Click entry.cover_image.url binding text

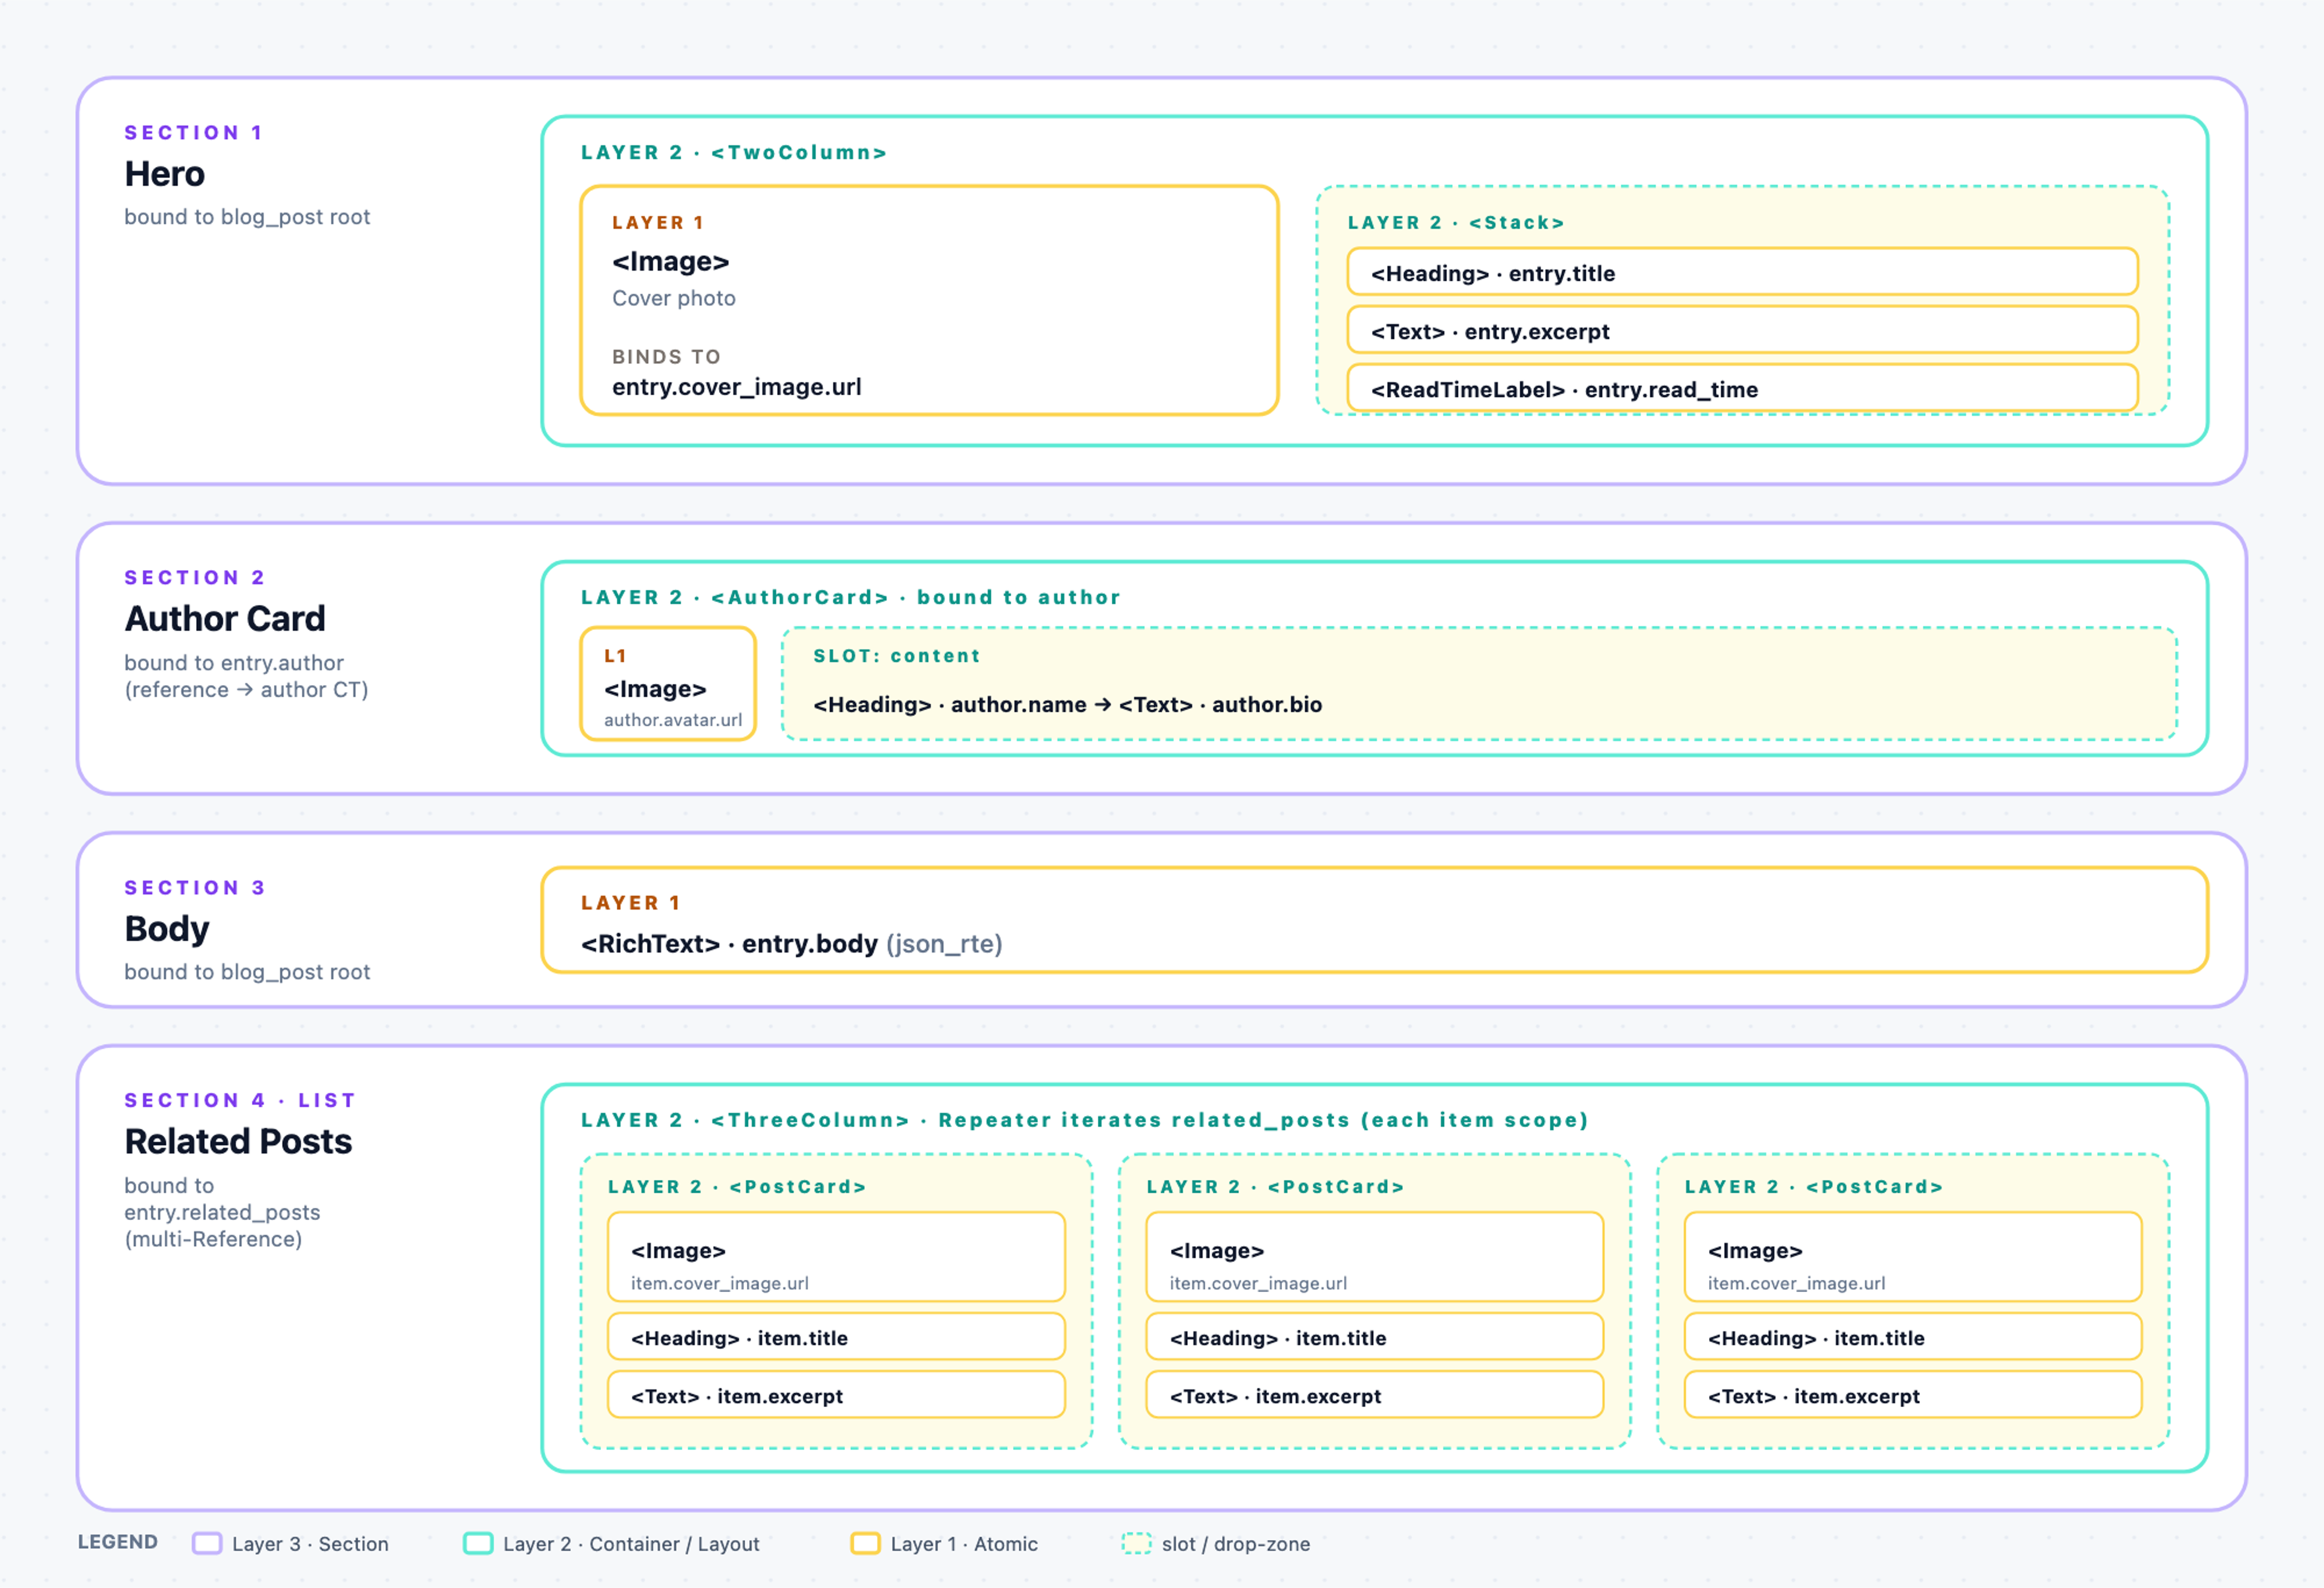click(x=737, y=387)
